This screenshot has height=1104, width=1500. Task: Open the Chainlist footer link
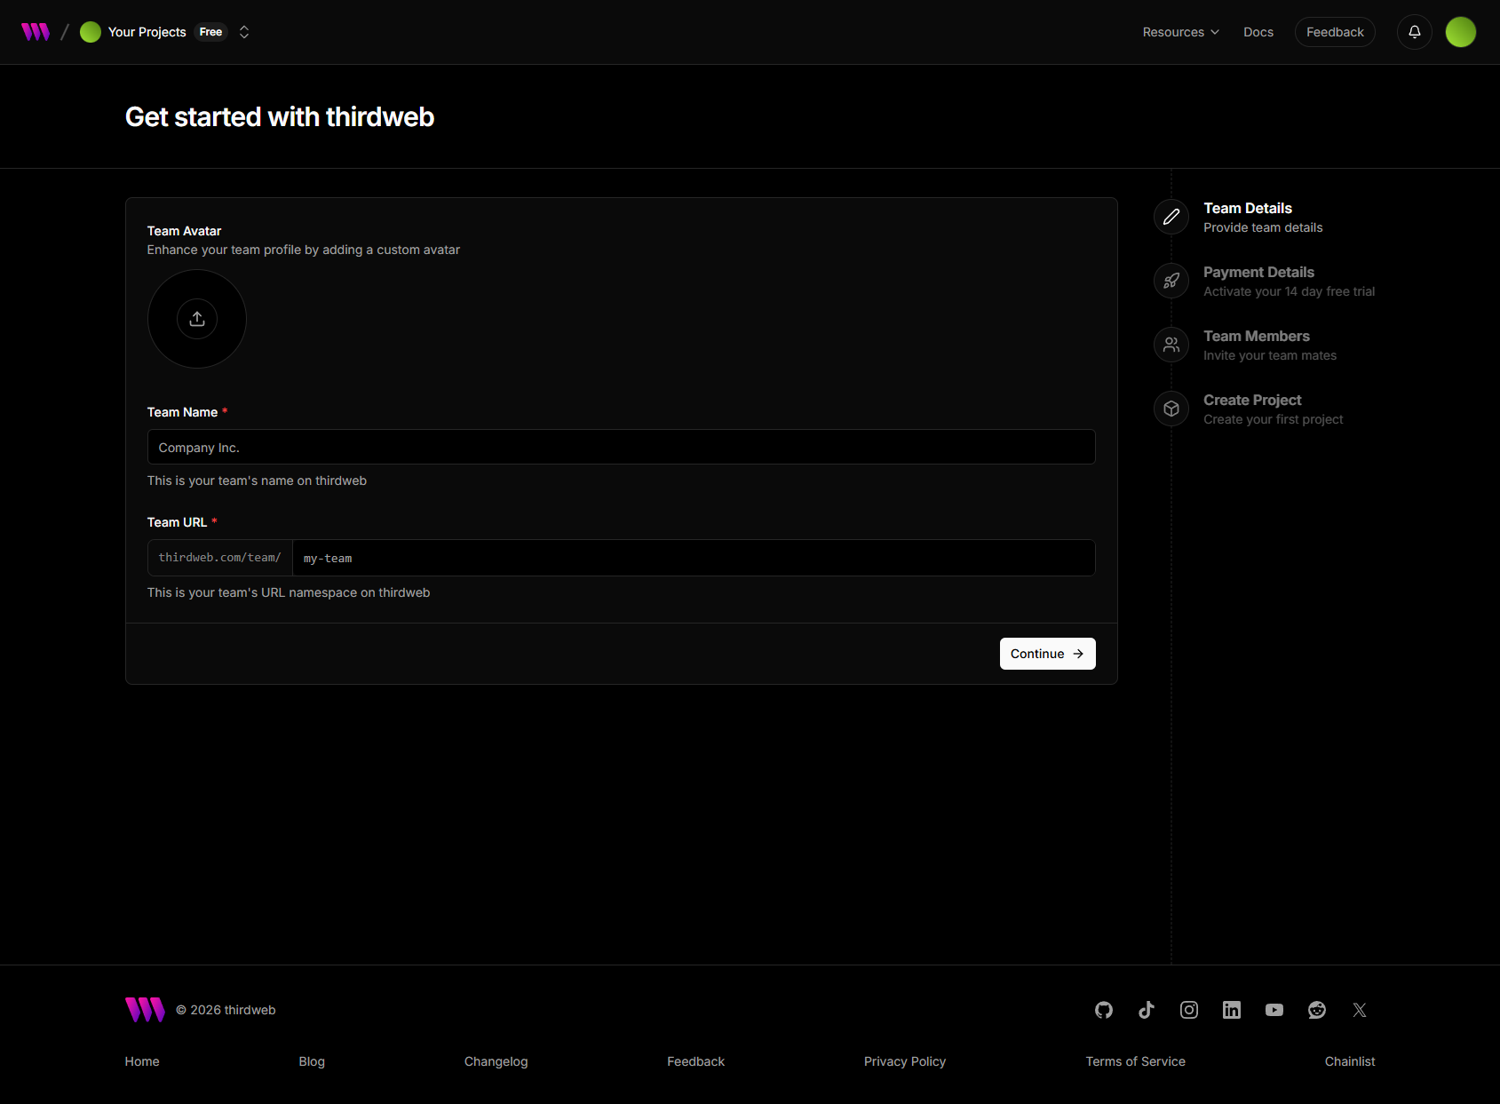coord(1350,1061)
